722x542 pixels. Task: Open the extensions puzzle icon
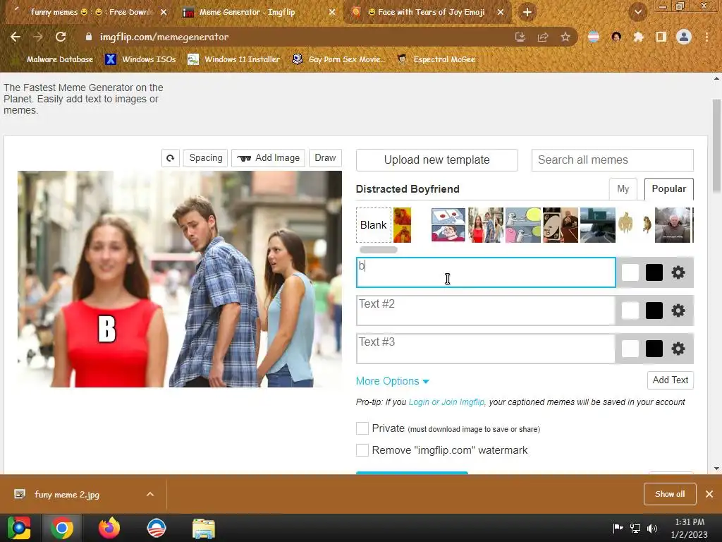[x=638, y=37]
